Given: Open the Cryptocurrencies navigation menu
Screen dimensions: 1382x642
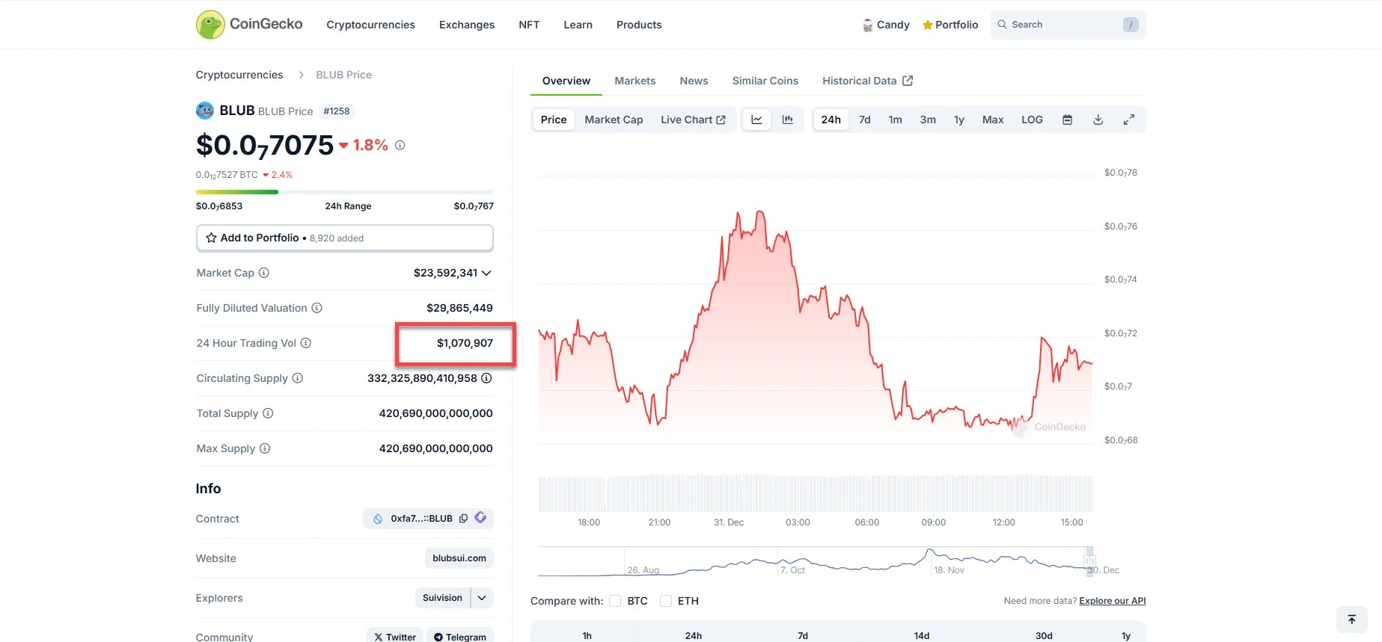Looking at the screenshot, I should 370,25.
